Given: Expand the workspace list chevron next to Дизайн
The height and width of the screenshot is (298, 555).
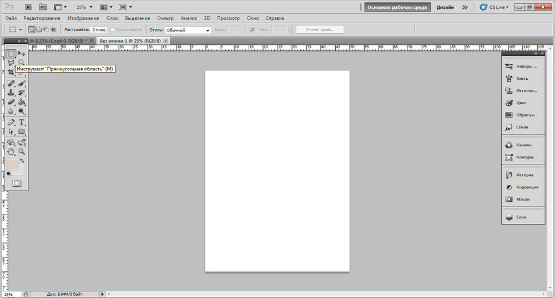Looking at the screenshot, I should [465, 8].
